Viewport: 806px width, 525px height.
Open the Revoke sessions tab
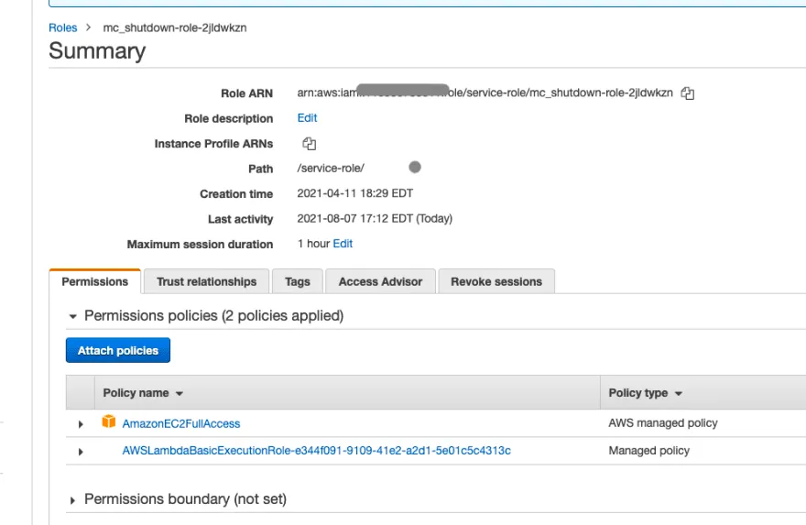coord(496,282)
